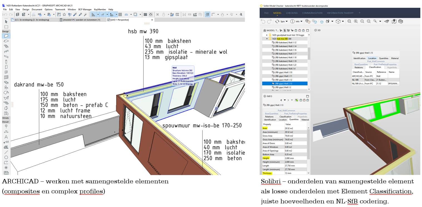Activate the Wall tool in Design toolbox
The width and height of the screenshot is (422, 207).
point(6,36)
